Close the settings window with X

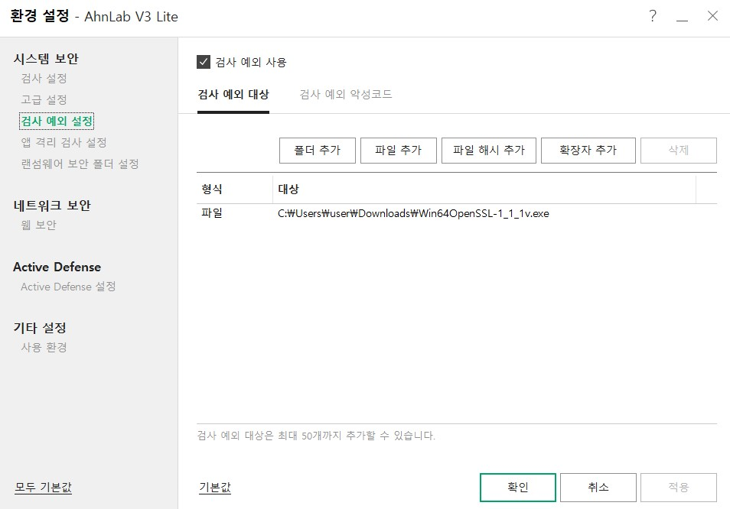click(712, 16)
